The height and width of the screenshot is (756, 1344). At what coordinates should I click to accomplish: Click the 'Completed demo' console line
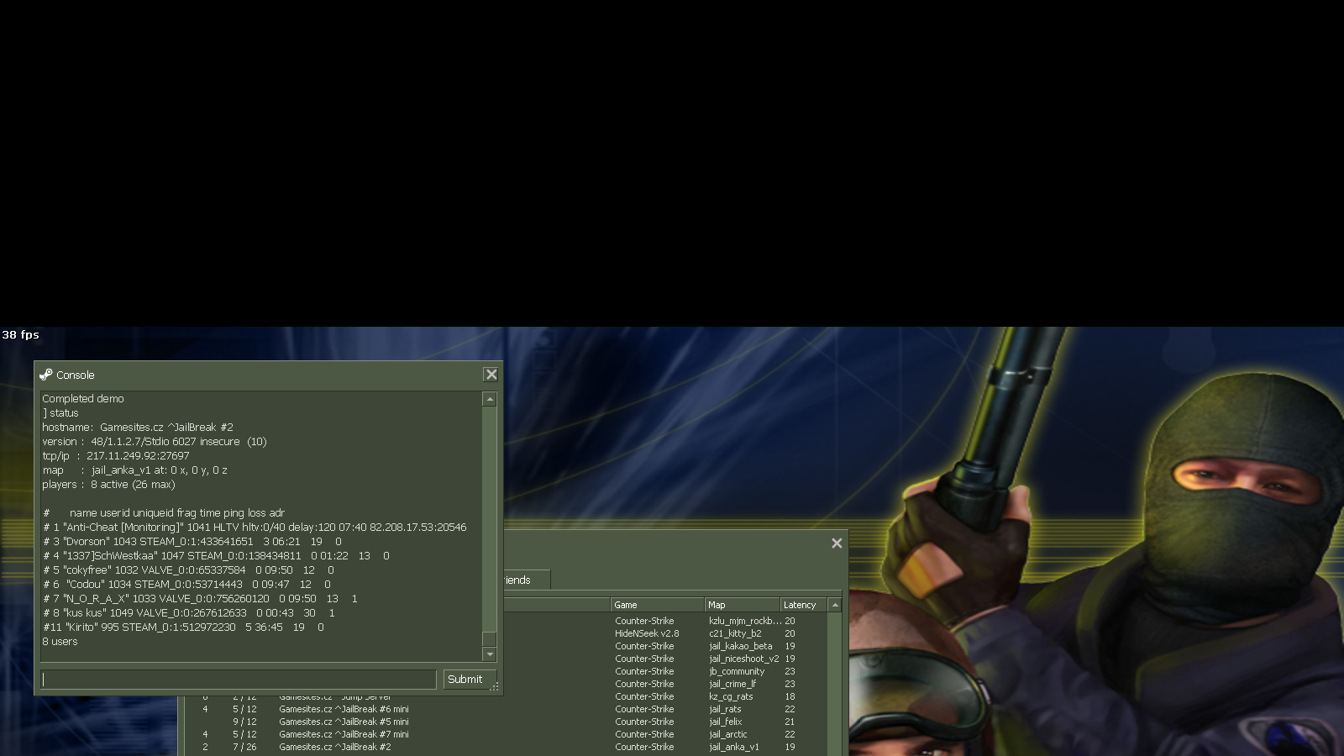tap(83, 399)
